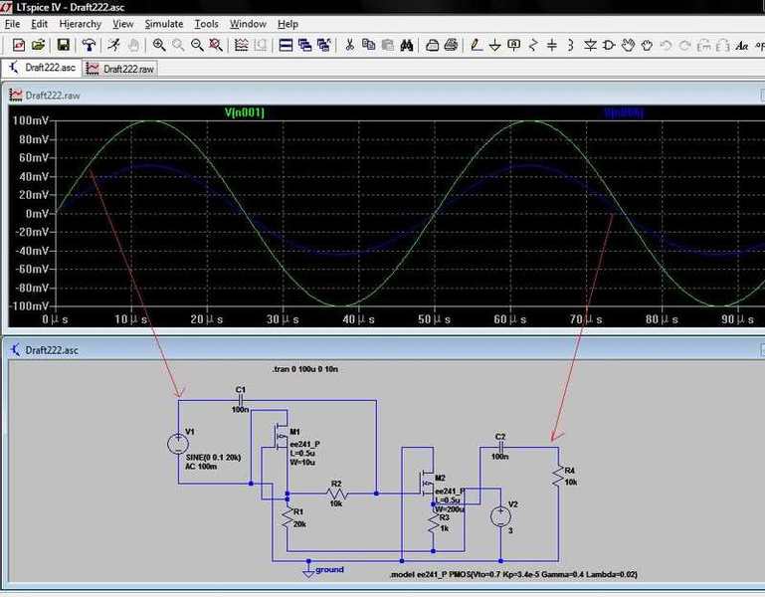765x597 pixels.
Task: Click the Open file folder icon
Action: (x=38, y=46)
